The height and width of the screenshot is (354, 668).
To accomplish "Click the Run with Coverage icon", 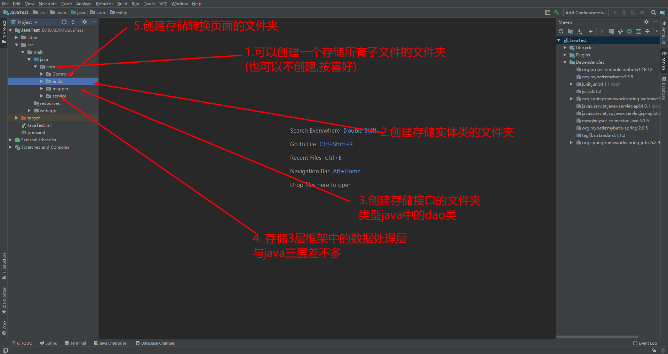I will click(633, 13).
